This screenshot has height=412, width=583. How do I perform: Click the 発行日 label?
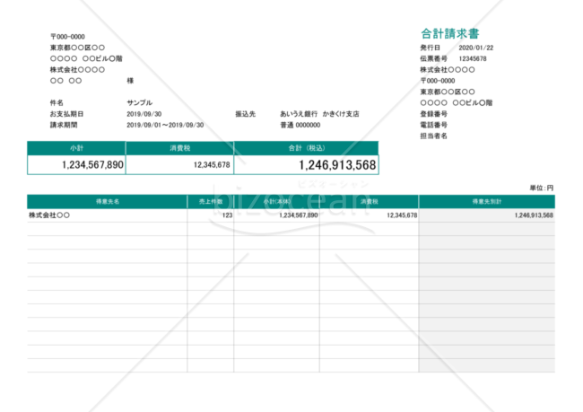[431, 48]
